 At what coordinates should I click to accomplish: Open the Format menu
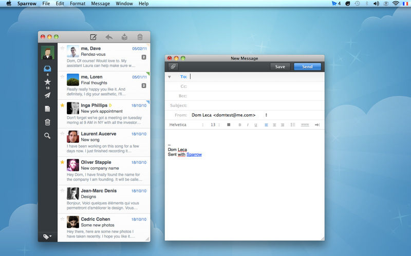tap(78, 4)
